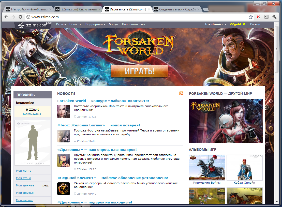282x207 pixels.
Task: Click the empty profile photo placeholder
Action: pyautogui.click(x=32, y=143)
